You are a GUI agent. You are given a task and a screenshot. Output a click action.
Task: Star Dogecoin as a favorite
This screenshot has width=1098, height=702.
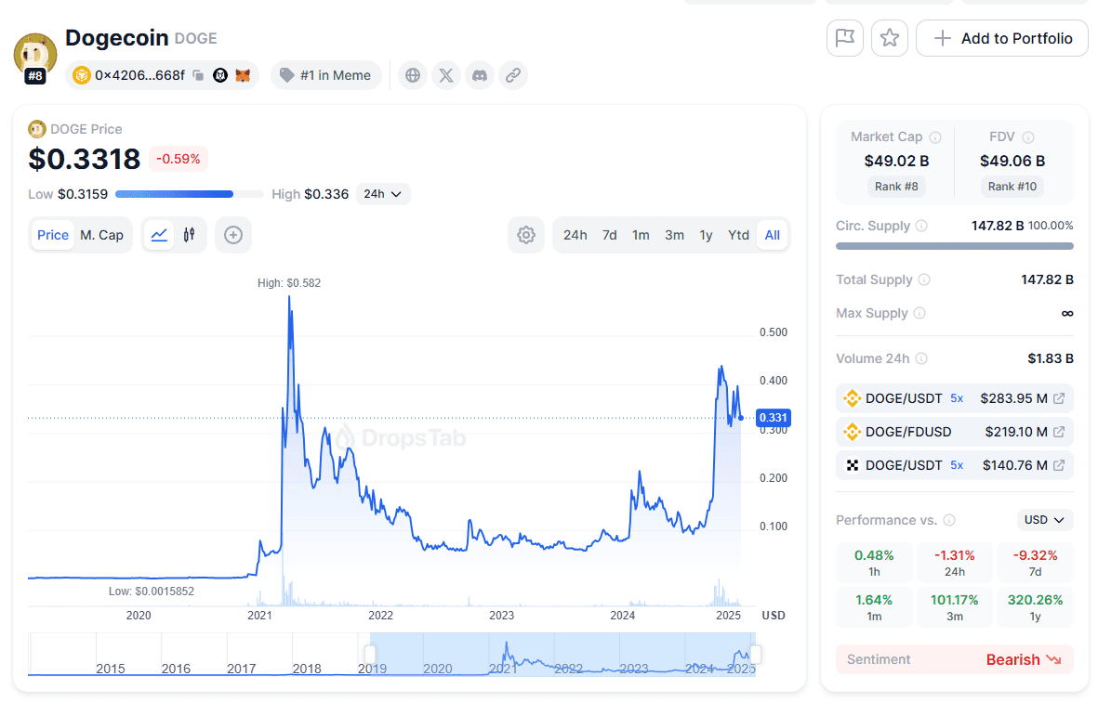[x=890, y=38]
